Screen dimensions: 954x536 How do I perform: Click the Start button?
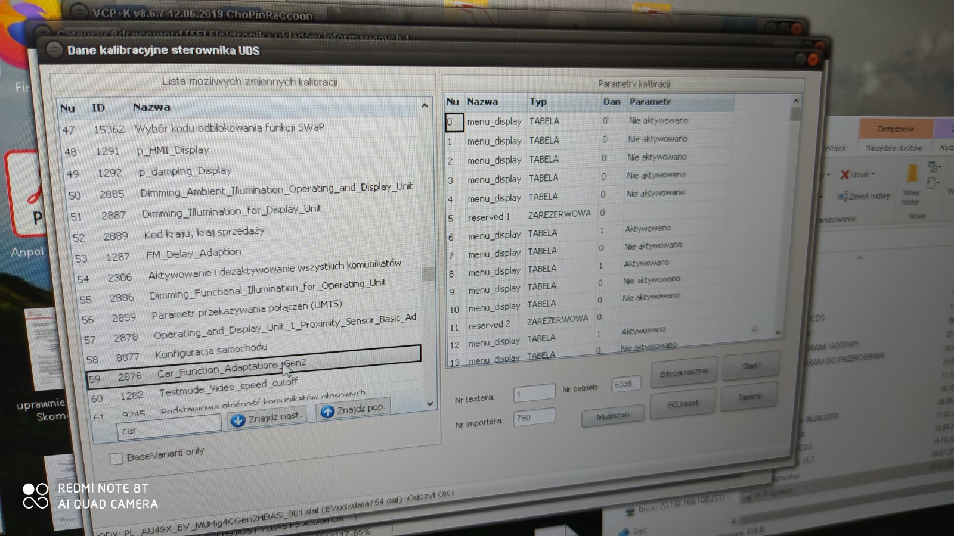click(750, 366)
